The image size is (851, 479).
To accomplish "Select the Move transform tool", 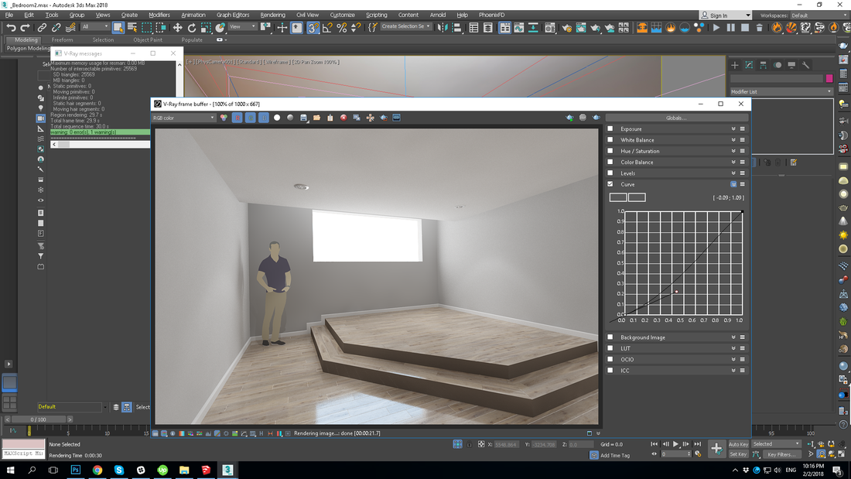I will [176, 27].
